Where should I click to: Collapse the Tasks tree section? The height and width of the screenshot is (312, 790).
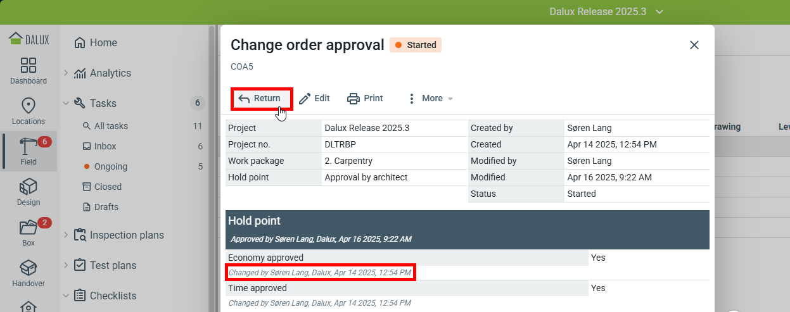[x=66, y=103]
